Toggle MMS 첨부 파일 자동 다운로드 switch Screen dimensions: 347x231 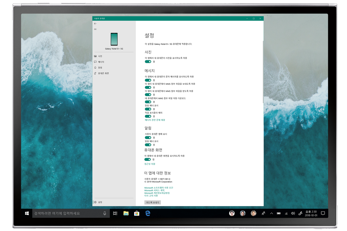148,102
